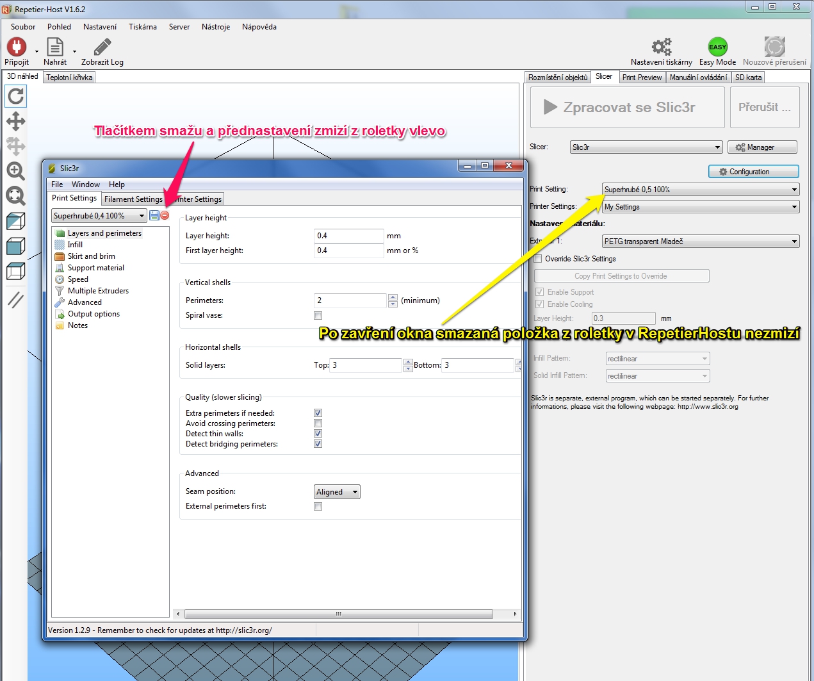Switch to the Filament Settings tab
Screen dimensions: 814x681
tap(133, 199)
